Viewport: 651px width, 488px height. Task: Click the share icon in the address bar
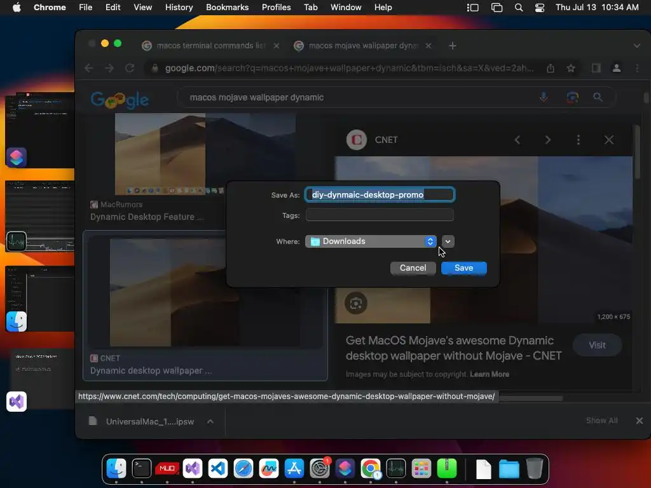point(551,68)
